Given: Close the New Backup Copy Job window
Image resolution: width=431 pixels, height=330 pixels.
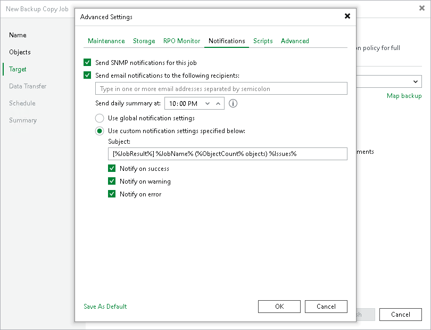Looking at the screenshot, I should coord(421,9).
